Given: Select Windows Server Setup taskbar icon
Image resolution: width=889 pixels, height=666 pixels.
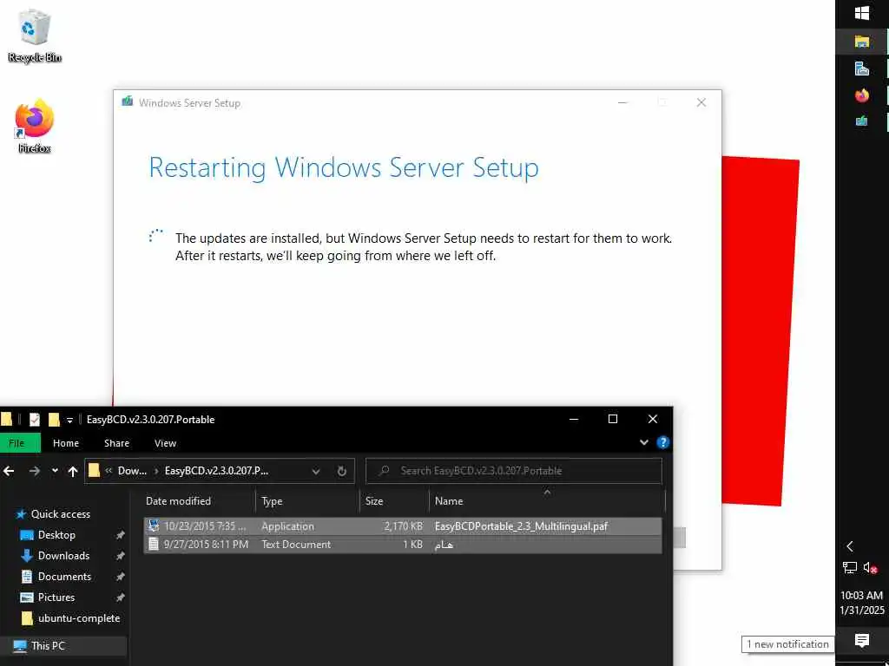Looking at the screenshot, I should (862, 121).
